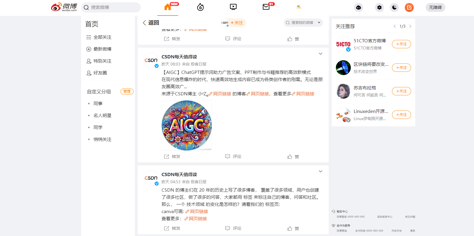This screenshot has height=236, width=474.
Task: Open CSDN每天值得读 name on the AIGC post
Action: [179, 57]
